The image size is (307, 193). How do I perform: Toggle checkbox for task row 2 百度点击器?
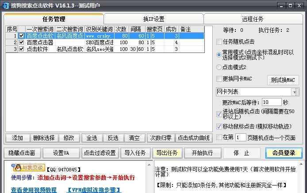pyautogui.click(x=22, y=42)
